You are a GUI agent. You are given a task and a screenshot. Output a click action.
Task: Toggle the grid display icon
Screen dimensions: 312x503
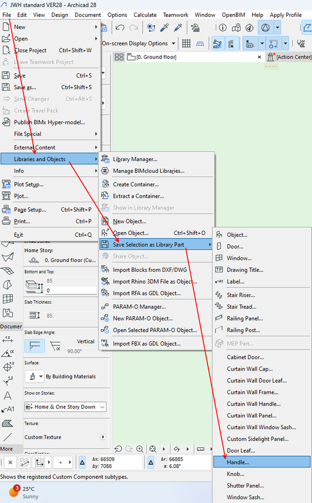coord(186,43)
